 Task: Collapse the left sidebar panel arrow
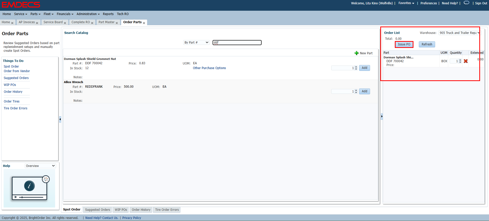tap(60, 119)
